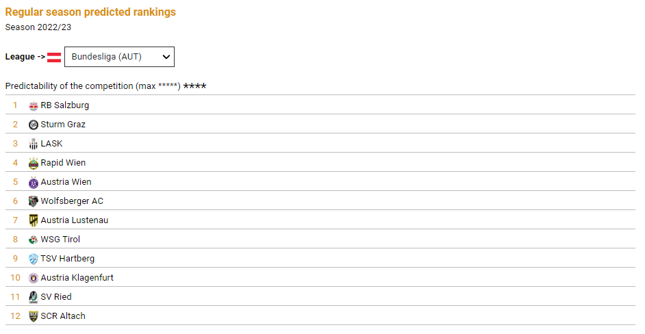Open the Bundesliga (AUT) league dropdown
Image resolution: width=645 pixels, height=334 pixels.
point(119,57)
